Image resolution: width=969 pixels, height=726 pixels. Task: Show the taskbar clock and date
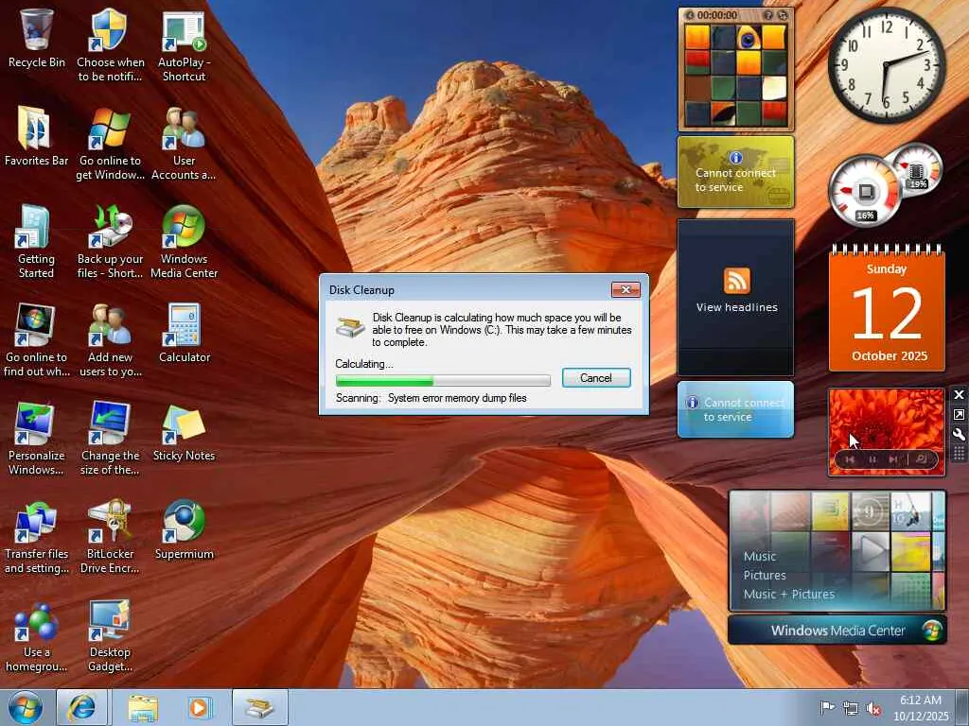coord(921,708)
